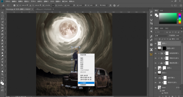This screenshot has height=97, width=183.
Task: Switch to the 人物.jpg document tab
Action: (43, 9)
